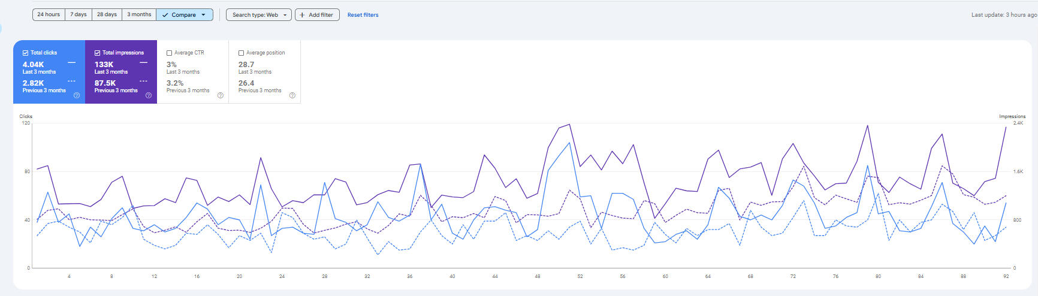
Task: Enable the Average CTR checkbox
Action: tap(169, 53)
